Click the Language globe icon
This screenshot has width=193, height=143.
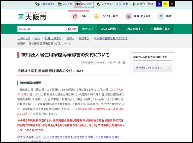pyautogui.click(x=37, y=4)
